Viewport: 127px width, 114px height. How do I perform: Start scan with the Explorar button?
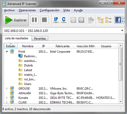(x=16, y=20)
